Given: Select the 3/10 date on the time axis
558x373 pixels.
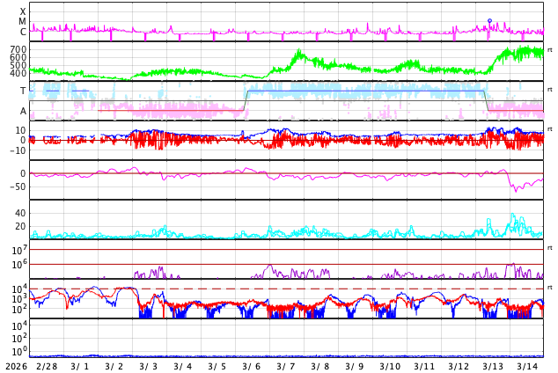Looking at the screenshot, I should point(389,366).
